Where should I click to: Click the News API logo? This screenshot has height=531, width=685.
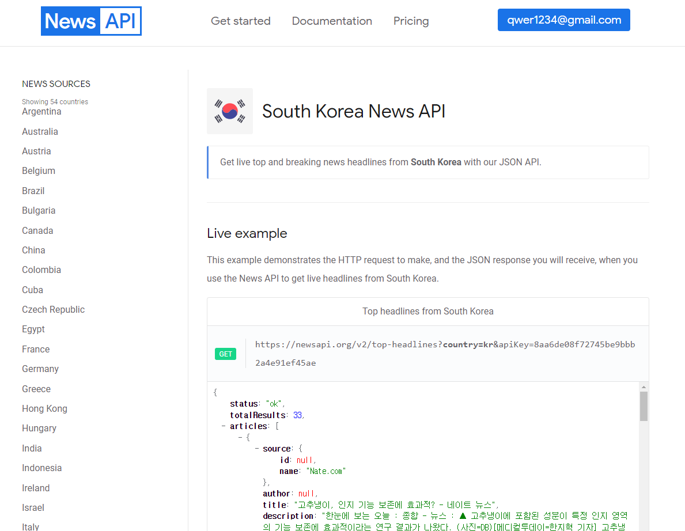point(91,21)
